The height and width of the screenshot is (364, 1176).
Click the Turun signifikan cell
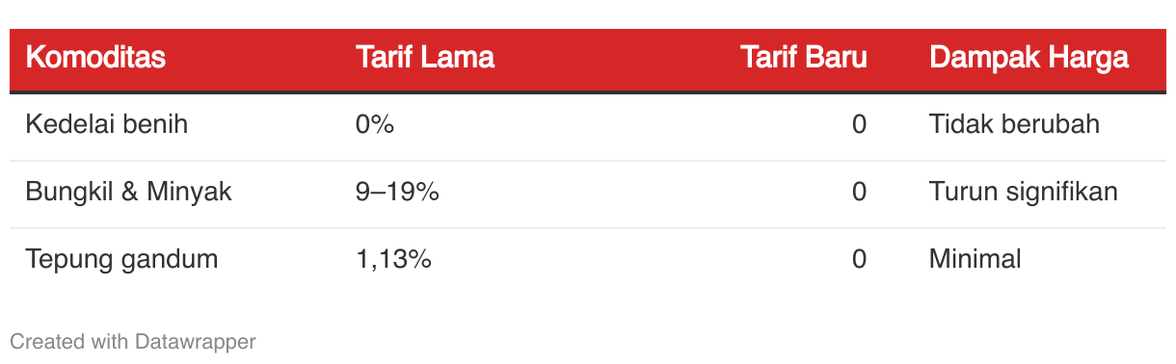[1024, 192]
